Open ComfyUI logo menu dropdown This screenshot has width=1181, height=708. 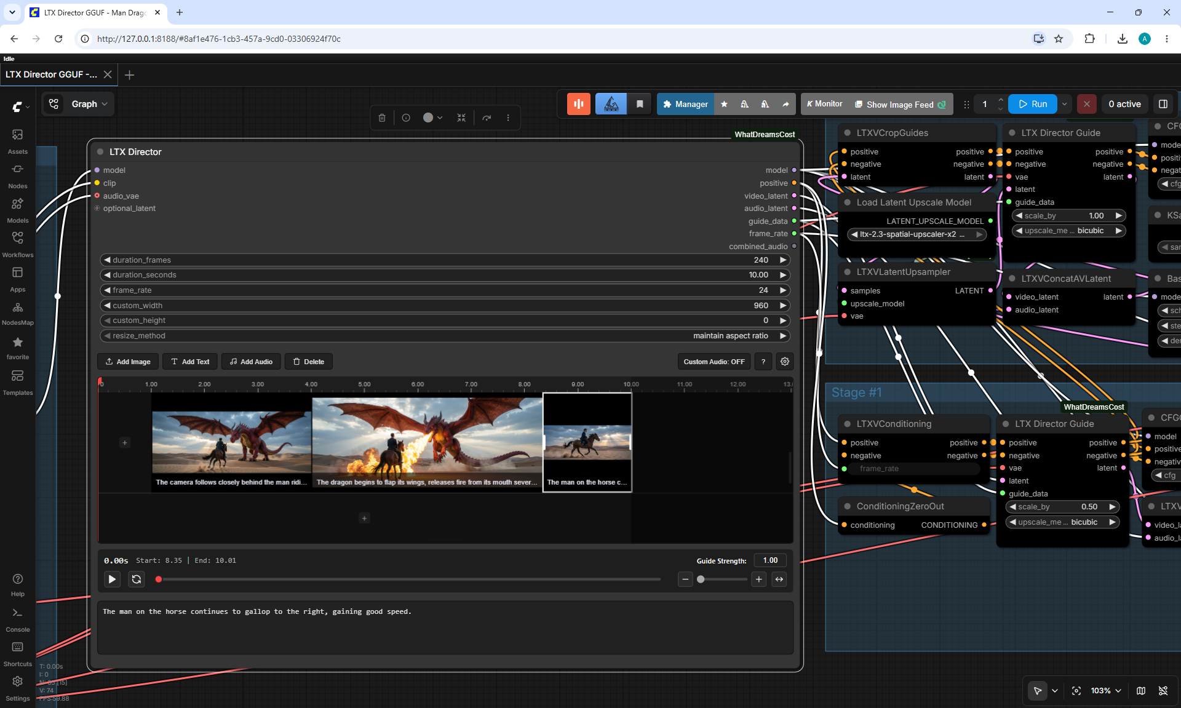click(20, 107)
